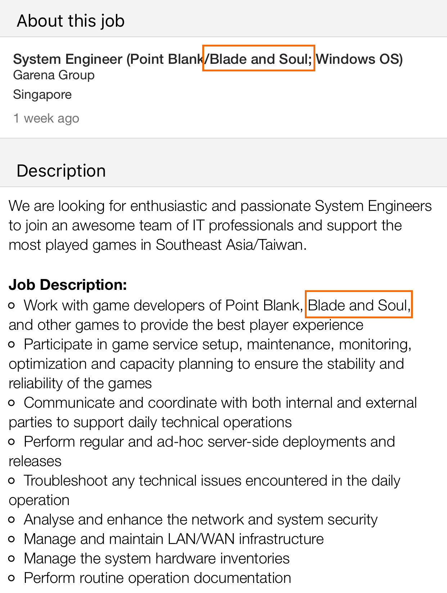Open the Garena Group company name
This screenshot has width=447, height=593.
point(54,75)
